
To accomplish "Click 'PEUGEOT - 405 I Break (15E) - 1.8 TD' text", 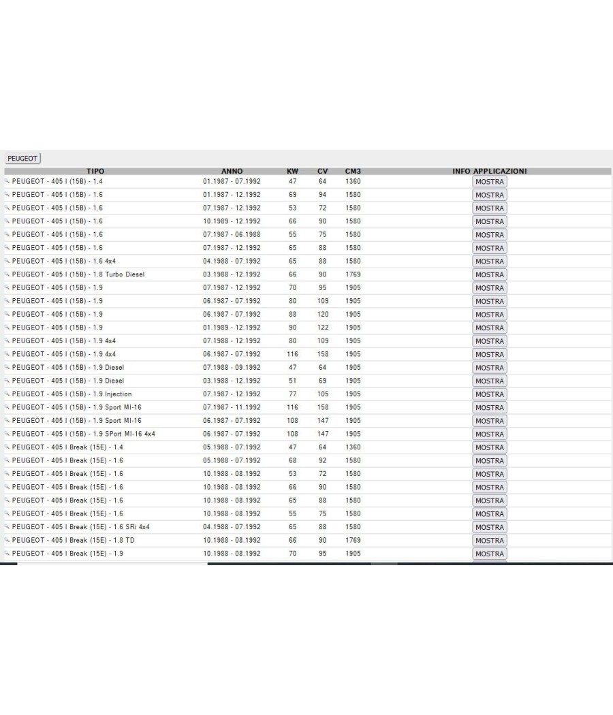I will [x=73, y=540].
